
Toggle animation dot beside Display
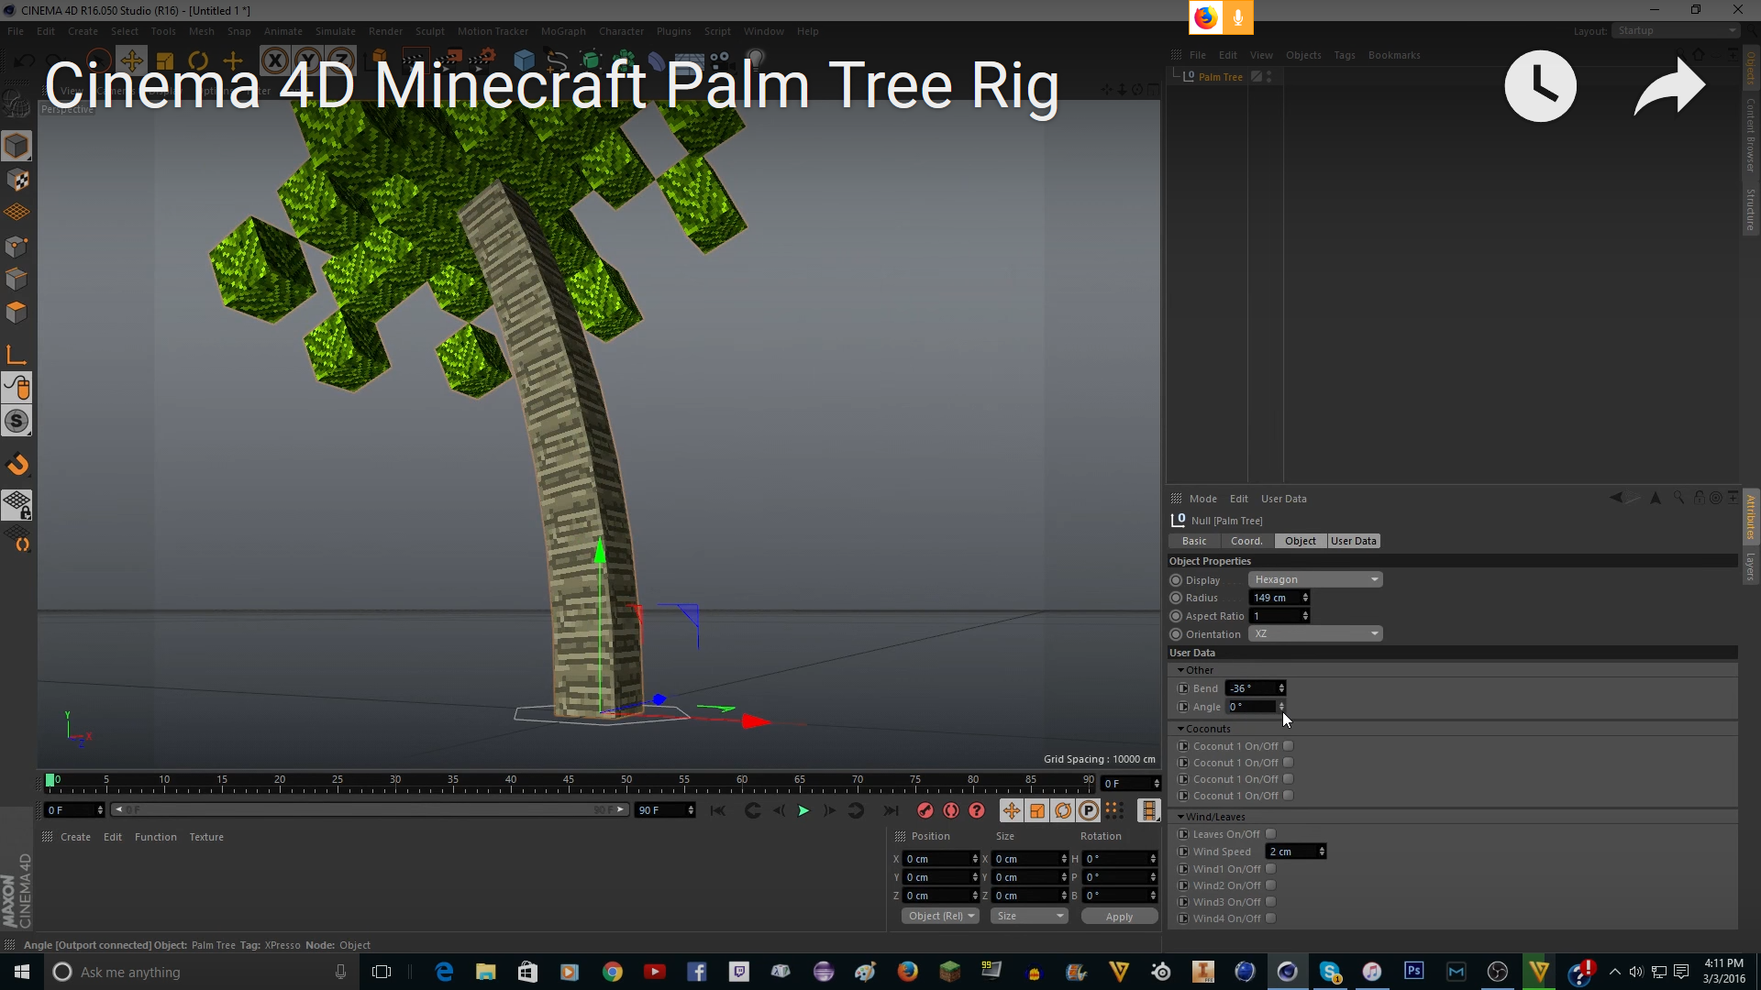point(1176,580)
